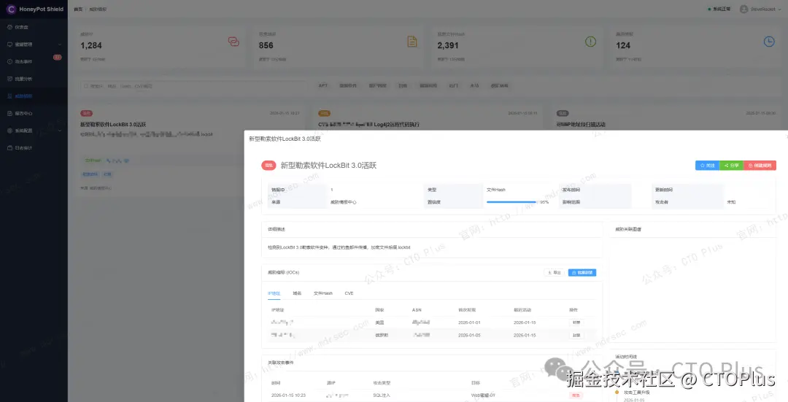788x402 pixels.
Task: Click the HoneyPot Shield logo icon
Action: 11,9
